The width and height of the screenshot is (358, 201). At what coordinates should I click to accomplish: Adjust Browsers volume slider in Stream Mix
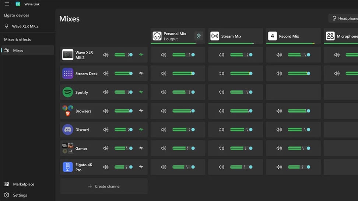click(241, 111)
